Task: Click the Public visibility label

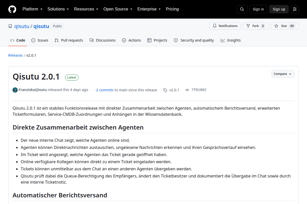Action: (58, 26)
